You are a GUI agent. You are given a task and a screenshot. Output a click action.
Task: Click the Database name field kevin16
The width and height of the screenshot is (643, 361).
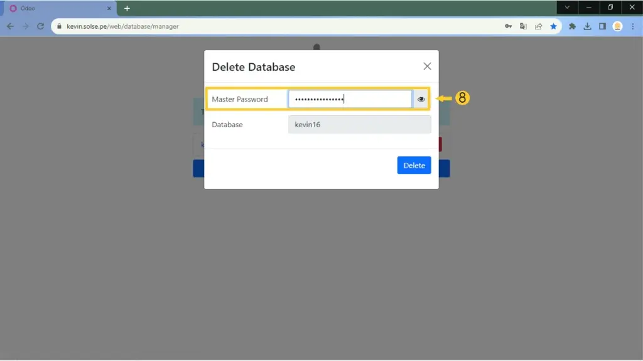click(359, 125)
